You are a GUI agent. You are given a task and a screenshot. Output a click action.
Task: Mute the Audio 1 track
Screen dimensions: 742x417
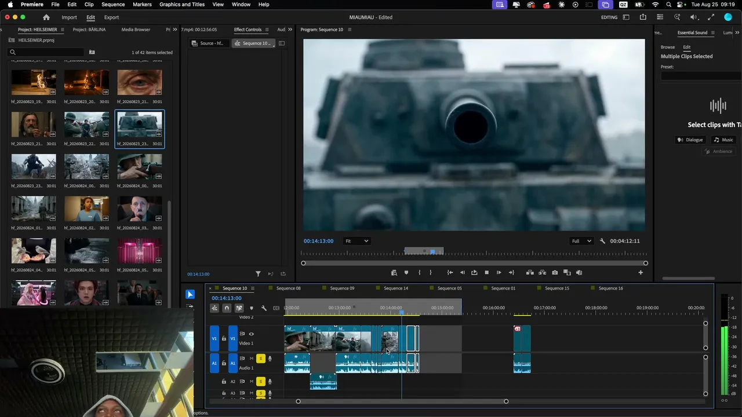click(251, 359)
